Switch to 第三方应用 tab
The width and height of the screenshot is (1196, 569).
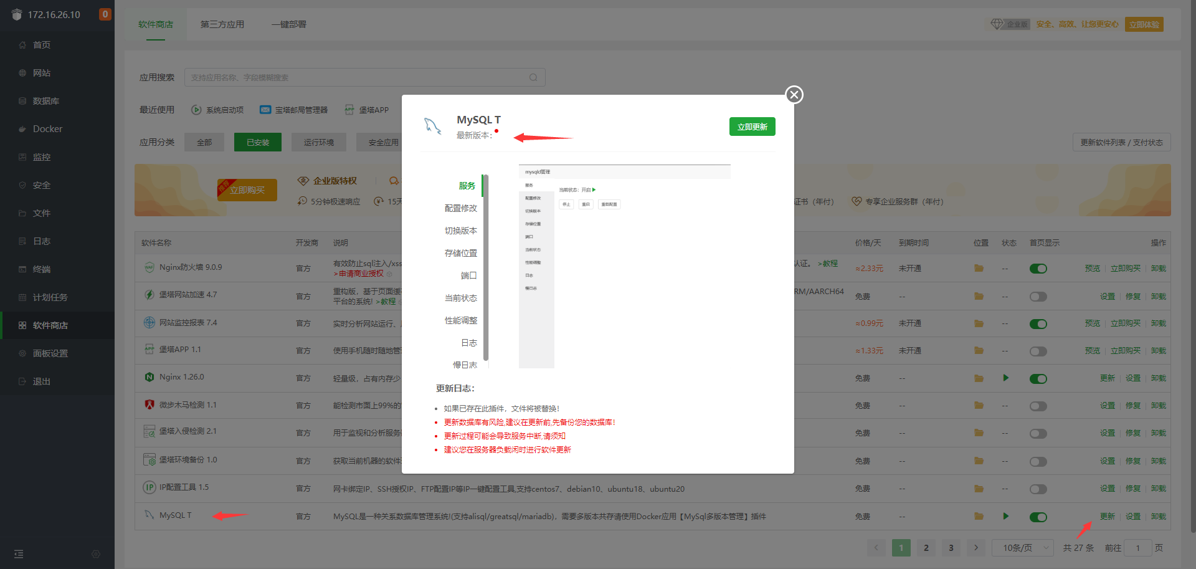(x=222, y=24)
